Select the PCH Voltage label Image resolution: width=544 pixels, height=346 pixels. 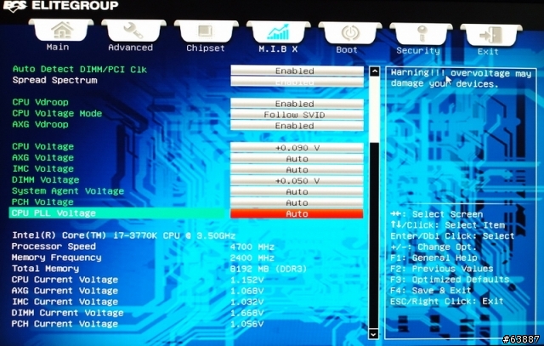click(42, 202)
